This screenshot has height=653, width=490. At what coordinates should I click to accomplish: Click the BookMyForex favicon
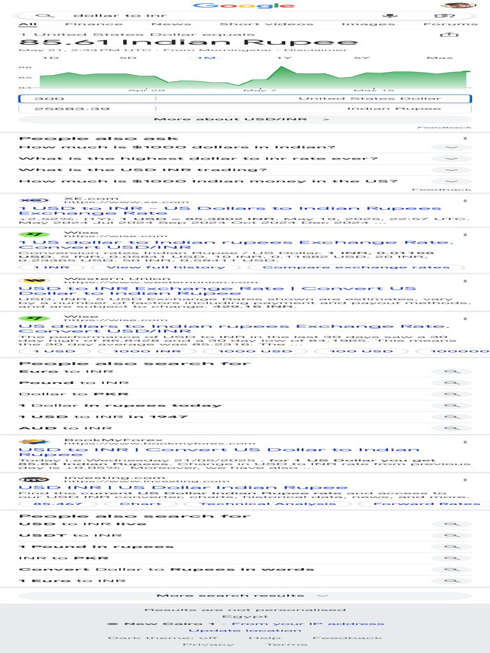[x=34, y=442]
